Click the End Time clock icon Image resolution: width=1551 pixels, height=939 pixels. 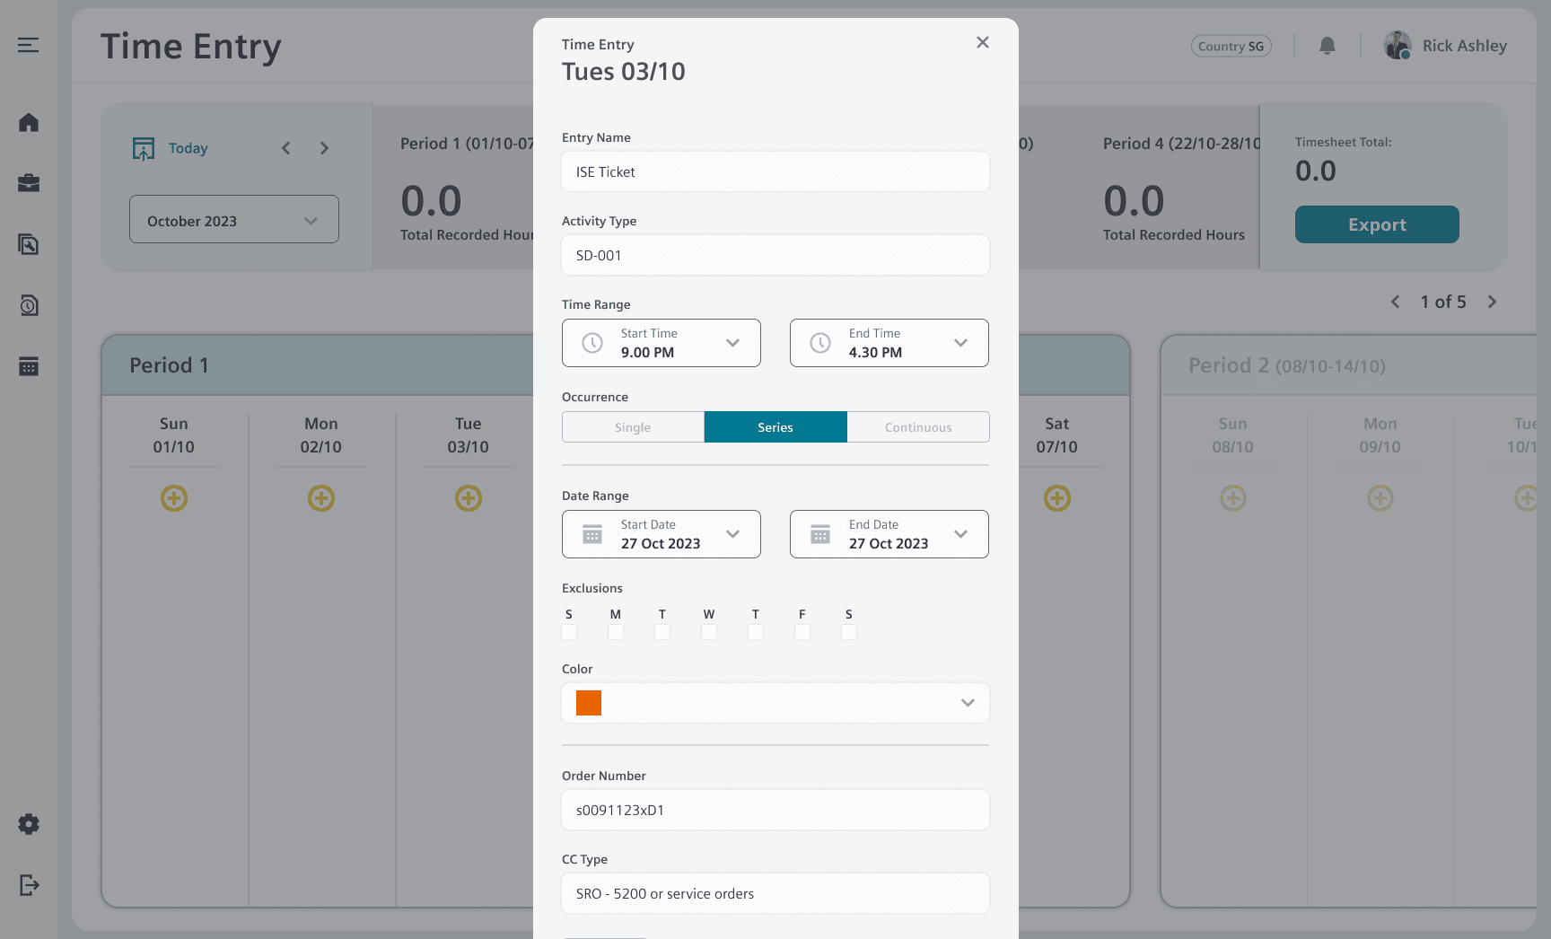pyautogui.click(x=820, y=343)
